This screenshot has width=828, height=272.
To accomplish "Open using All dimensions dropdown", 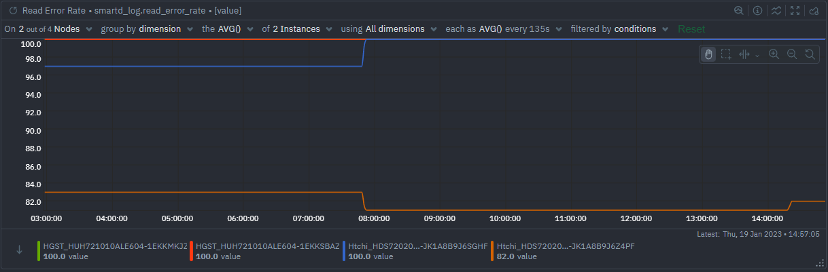I will [389, 29].
